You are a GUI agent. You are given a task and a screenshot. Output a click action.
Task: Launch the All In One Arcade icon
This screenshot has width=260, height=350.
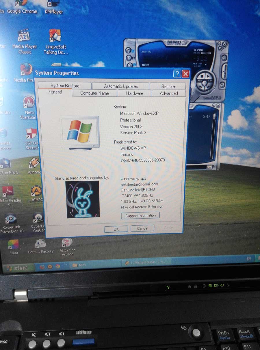coord(67,246)
